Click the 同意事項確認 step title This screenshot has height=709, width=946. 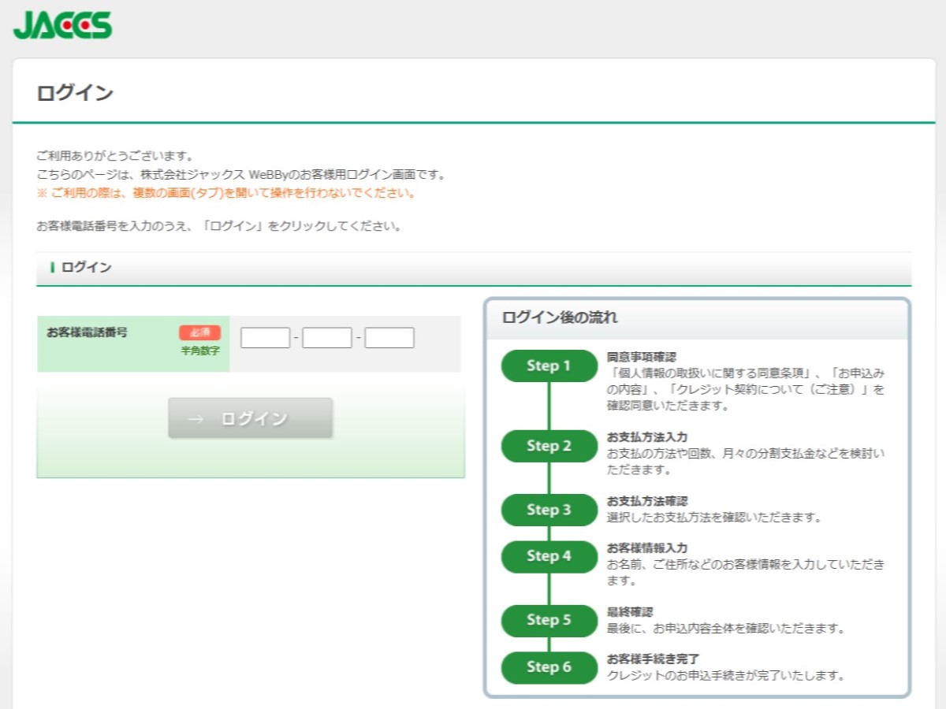coord(641,357)
